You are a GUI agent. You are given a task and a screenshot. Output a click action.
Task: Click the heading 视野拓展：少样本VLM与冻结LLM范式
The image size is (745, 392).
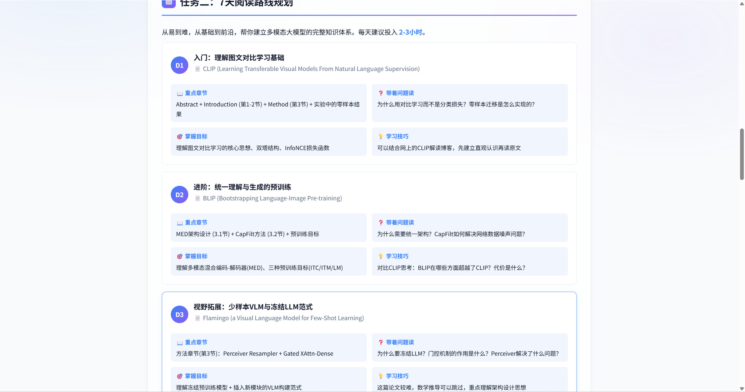pos(253,307)
